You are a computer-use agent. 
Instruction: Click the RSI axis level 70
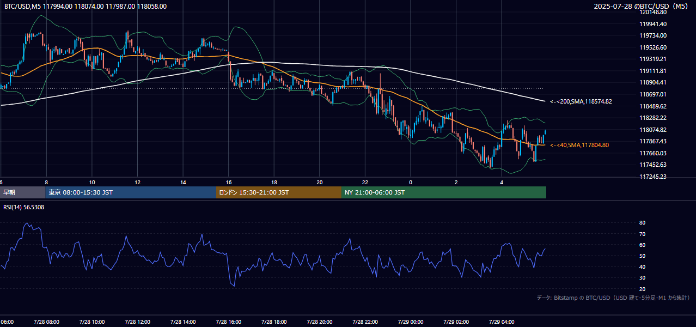pos(642,234)
